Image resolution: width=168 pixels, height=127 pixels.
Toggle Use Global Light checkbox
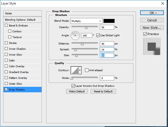[x=98, y=35]
